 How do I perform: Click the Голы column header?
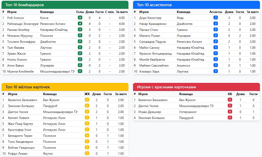click(x=80, y=12)
